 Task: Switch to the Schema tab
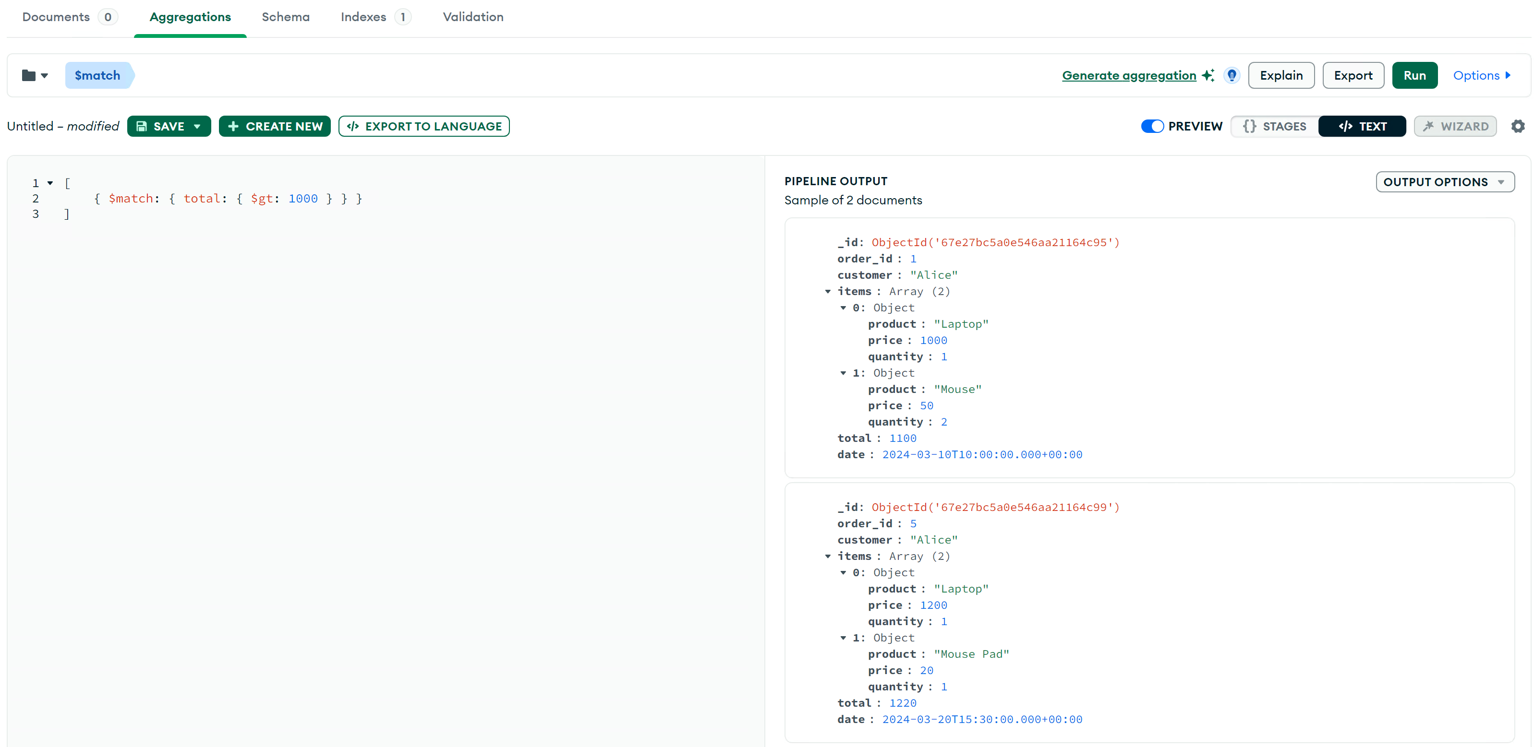(285, 17)
